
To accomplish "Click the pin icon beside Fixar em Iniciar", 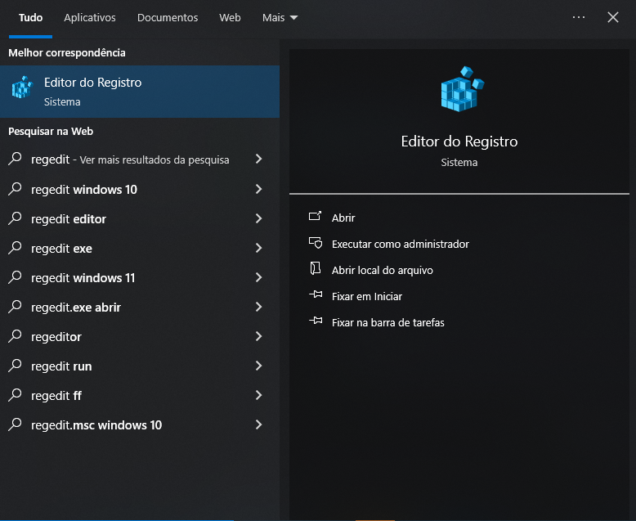I will coord(316,295).
